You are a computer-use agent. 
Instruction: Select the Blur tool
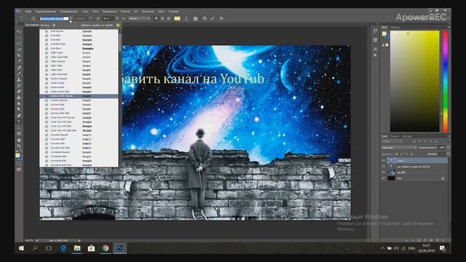point(20,103)
